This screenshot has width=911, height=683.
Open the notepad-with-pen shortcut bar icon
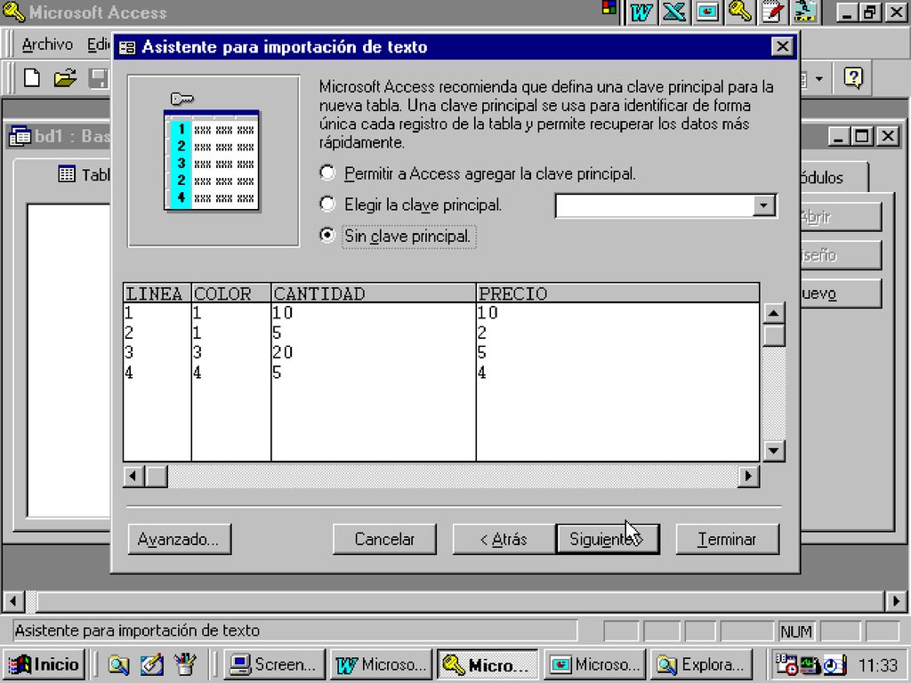773,12
